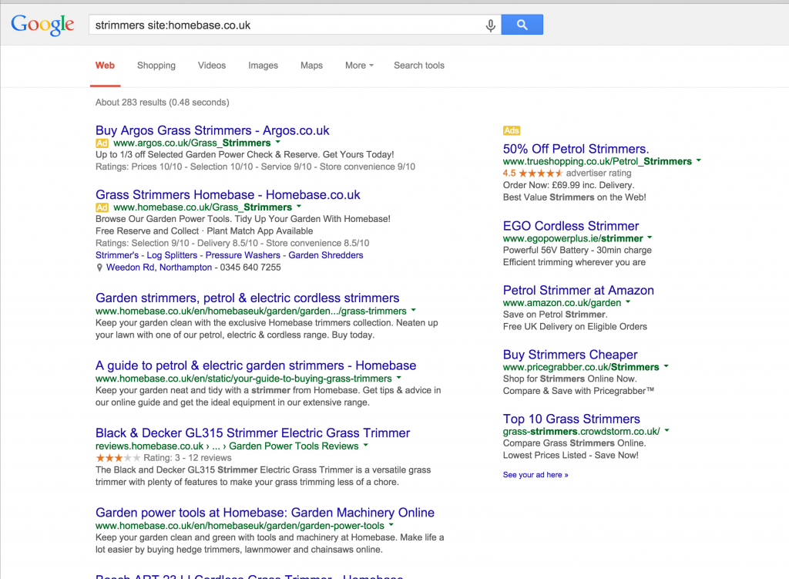Expand arrow next to argos.co.uk/Grass_Strimmers URL
789x579 pixels.
[x=277, y=143]
